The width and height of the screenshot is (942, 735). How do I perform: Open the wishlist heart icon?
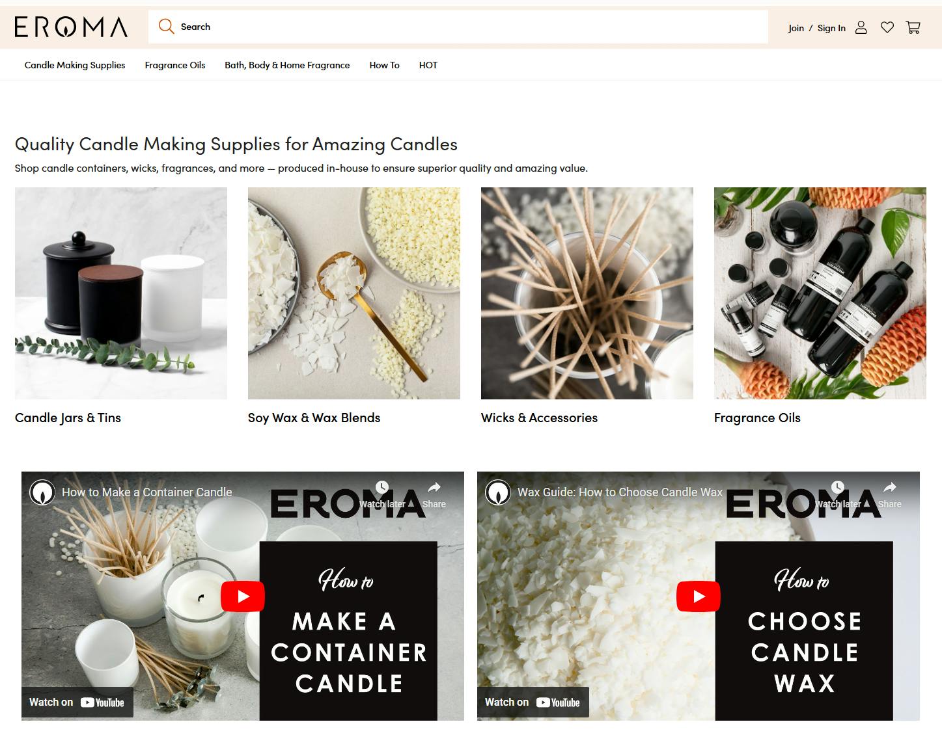pos(887,27)
